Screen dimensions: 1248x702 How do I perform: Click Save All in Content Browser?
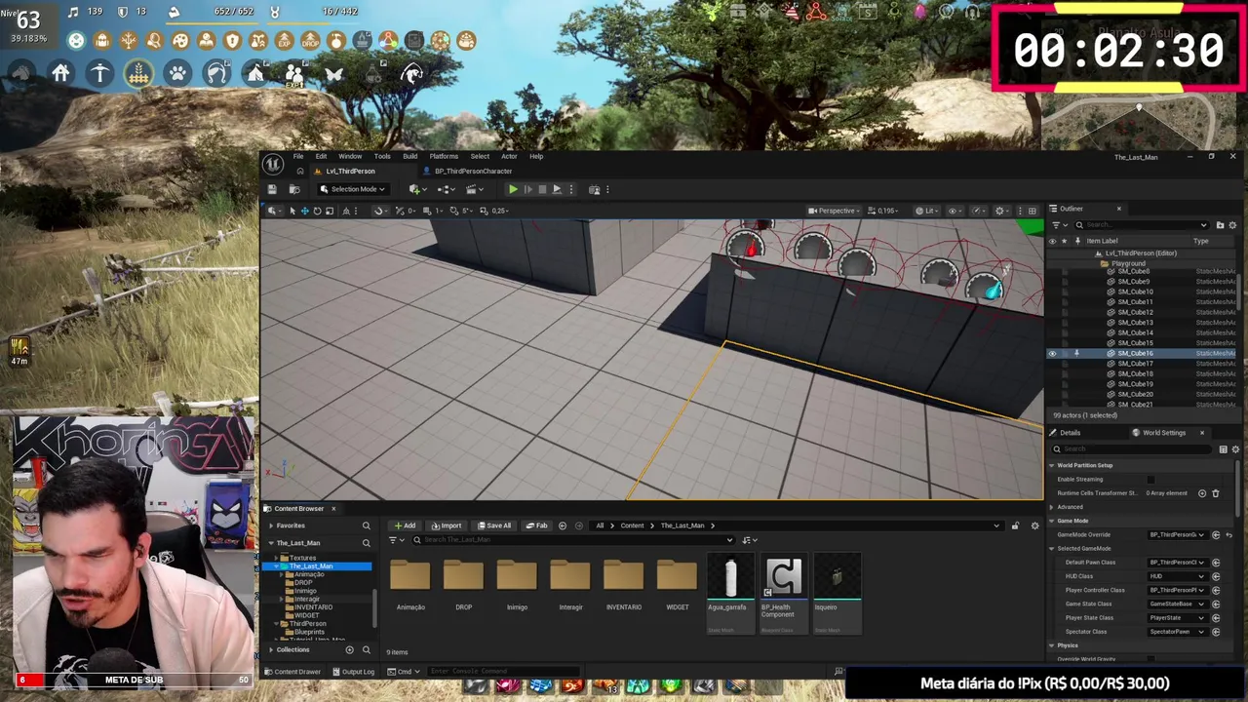click(x=493, y=526)
